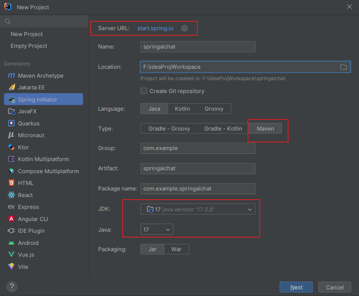
Task: Select Angular CLI generator label
Action: (33, 219)
